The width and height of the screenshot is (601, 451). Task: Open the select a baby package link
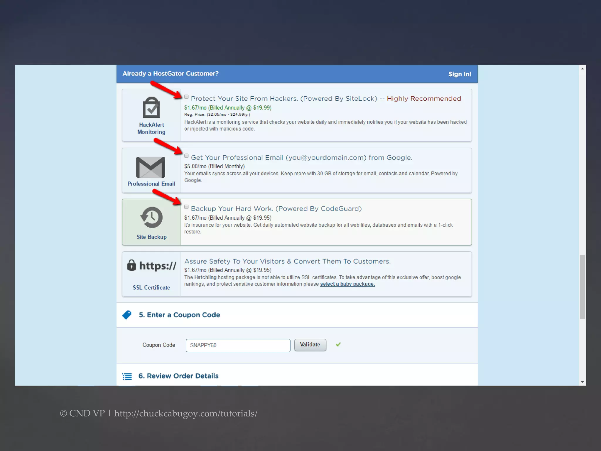(347, 284)
